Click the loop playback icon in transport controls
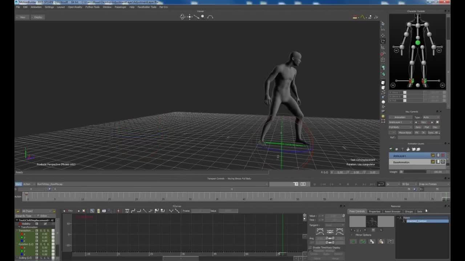This screenshot has height=261, width=465. click(381, 184)
